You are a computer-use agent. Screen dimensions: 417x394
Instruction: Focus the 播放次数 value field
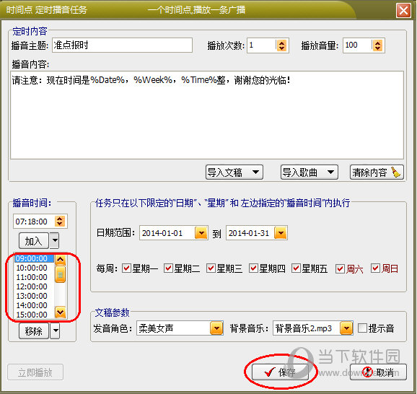[262, 45]
